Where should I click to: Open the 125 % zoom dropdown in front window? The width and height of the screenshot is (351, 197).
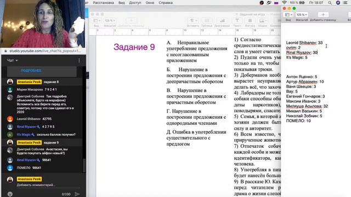point(302,15)
